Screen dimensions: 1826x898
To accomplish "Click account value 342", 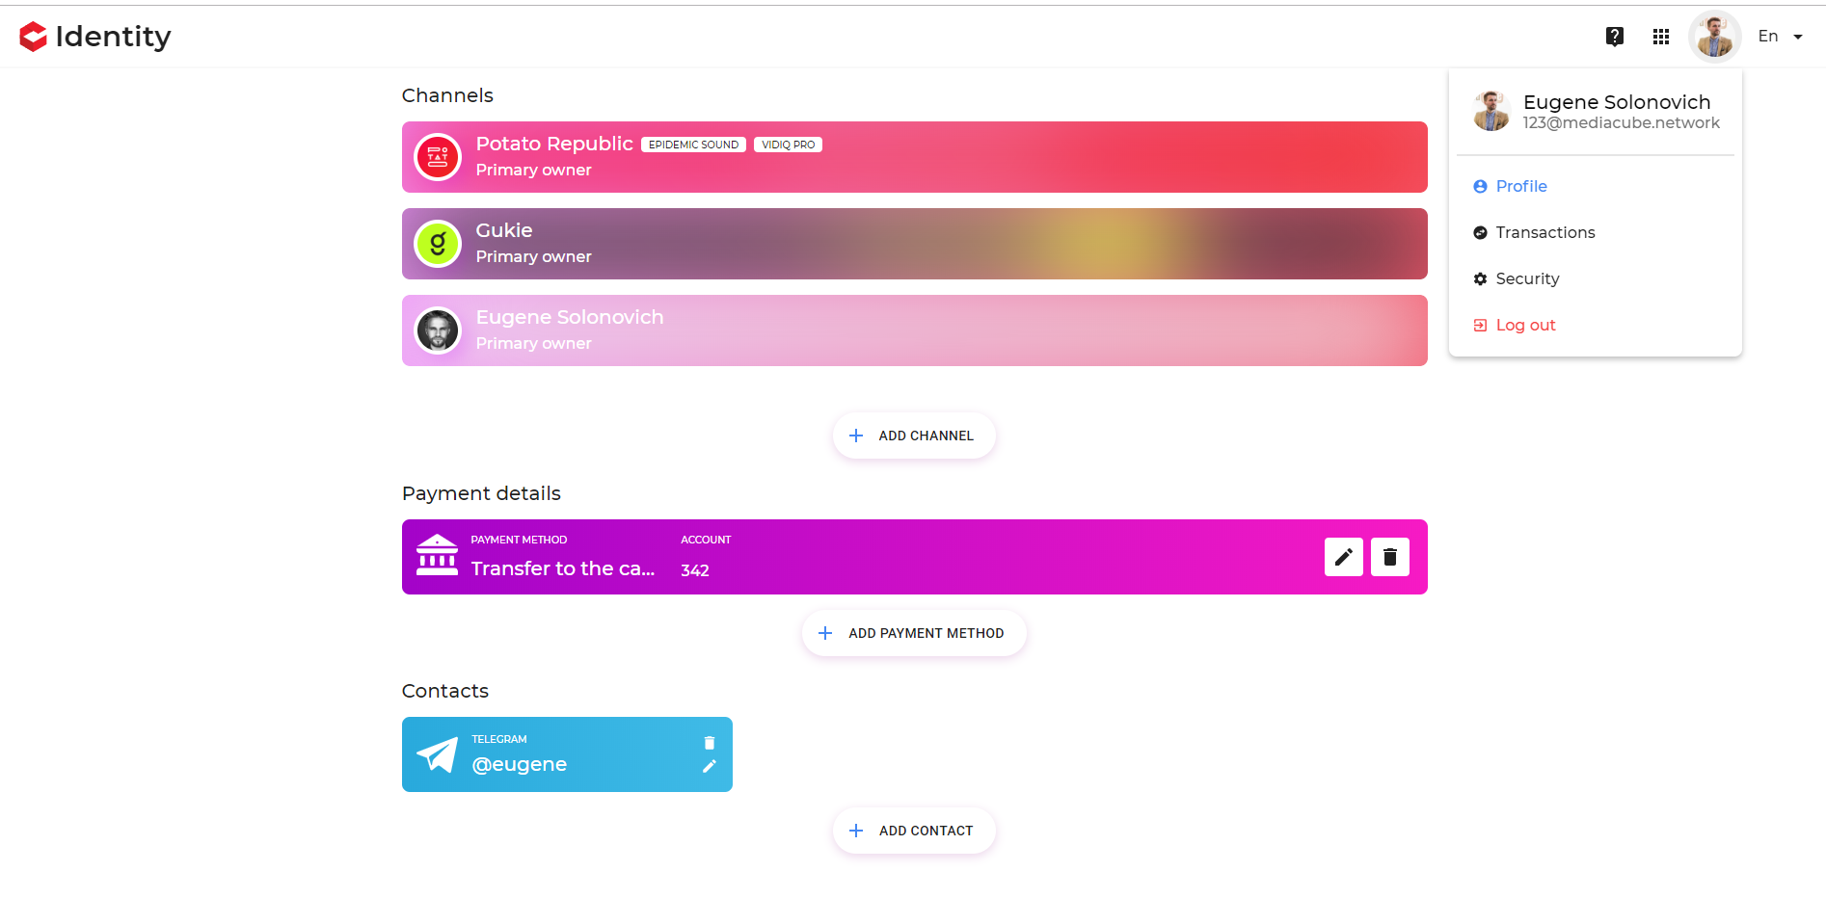I will 695,570.
